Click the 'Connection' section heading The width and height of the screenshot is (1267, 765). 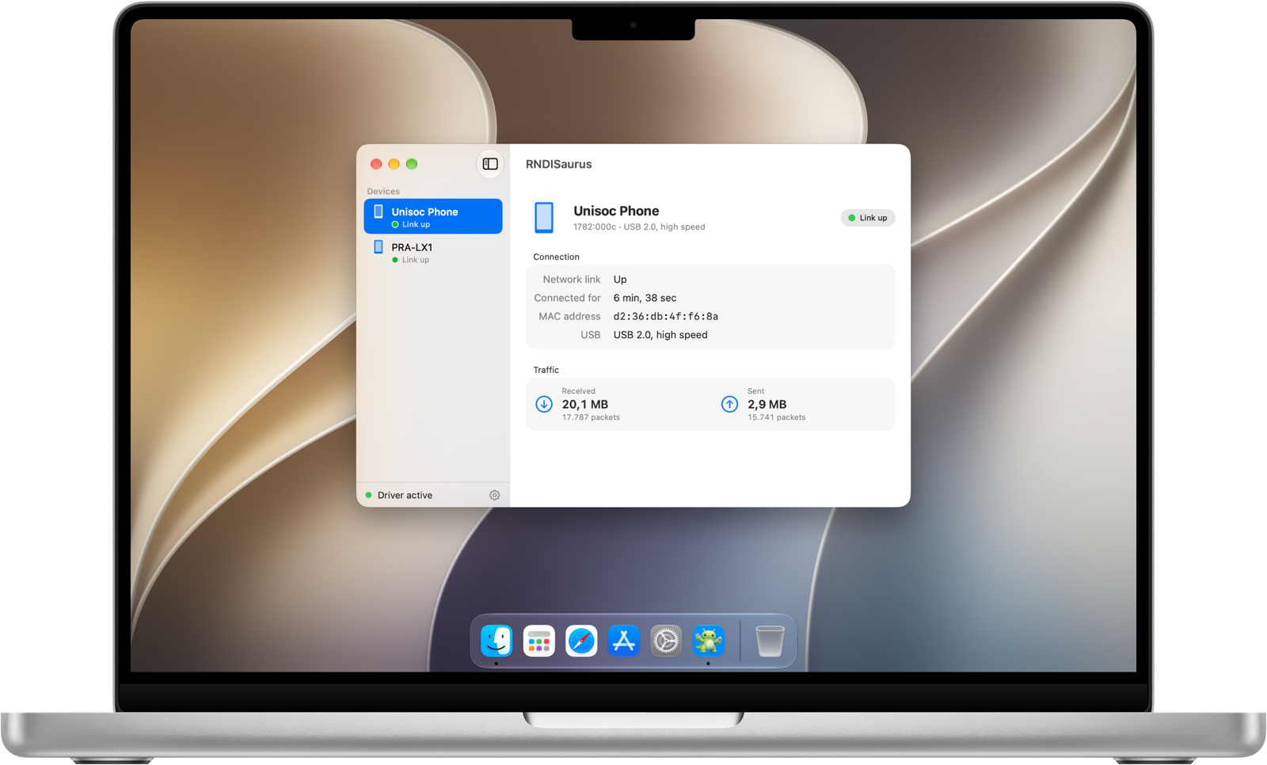[556, 257]
